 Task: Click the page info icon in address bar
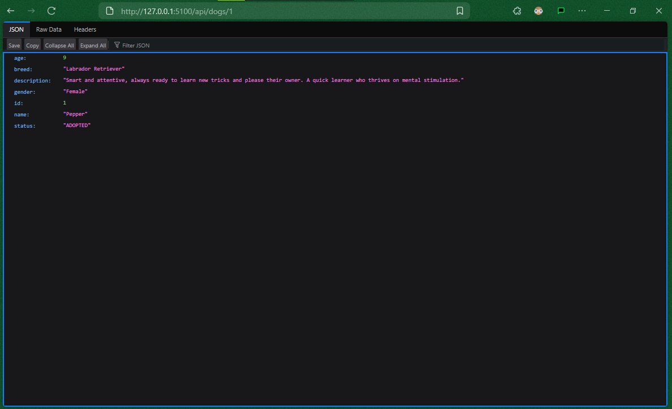pyautogui.click(x=110, y=11)
